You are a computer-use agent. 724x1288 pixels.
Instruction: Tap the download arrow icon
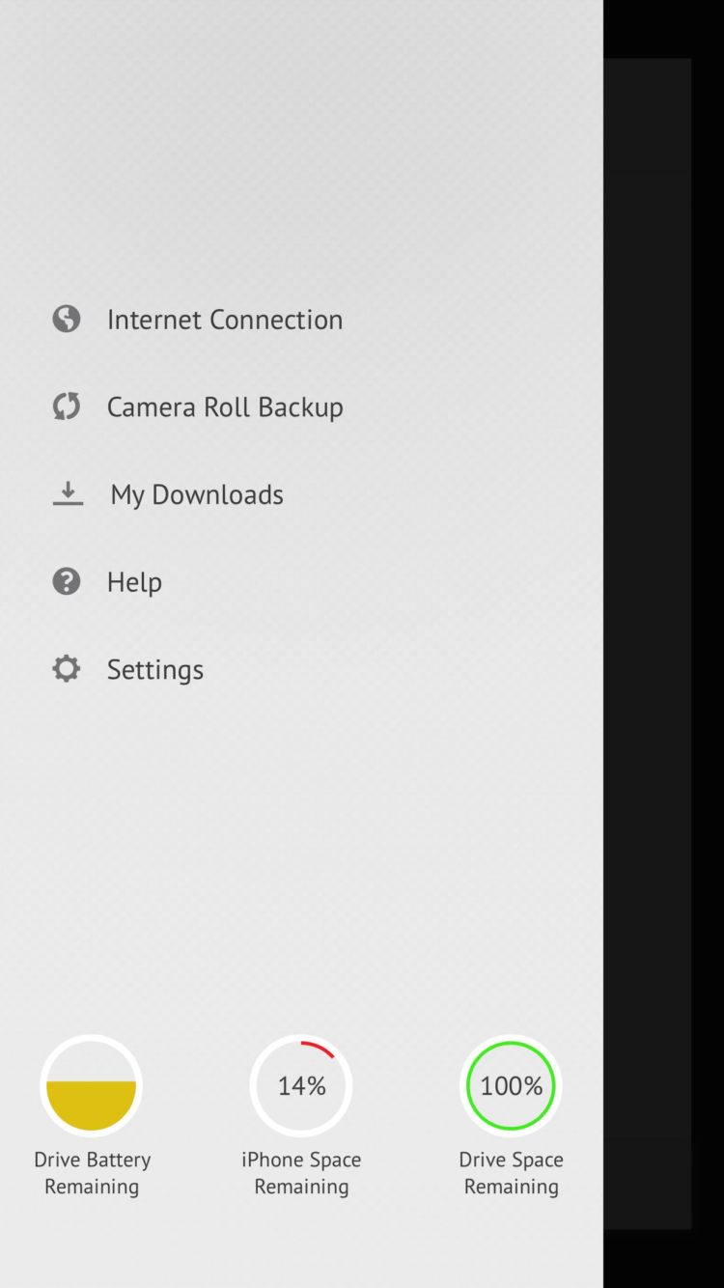coord(68,493)
